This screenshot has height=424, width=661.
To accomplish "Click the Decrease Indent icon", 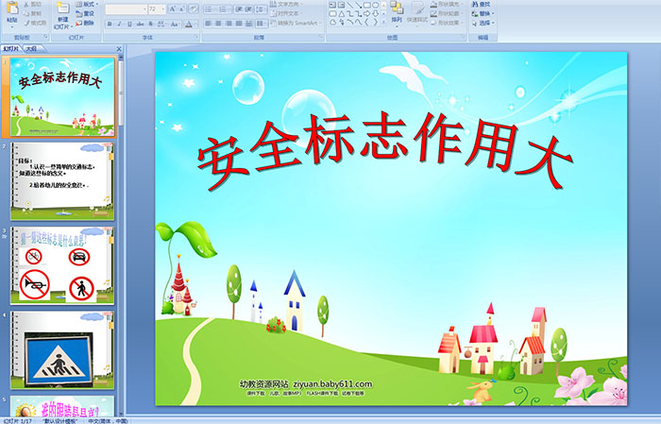I will (239, 8).
